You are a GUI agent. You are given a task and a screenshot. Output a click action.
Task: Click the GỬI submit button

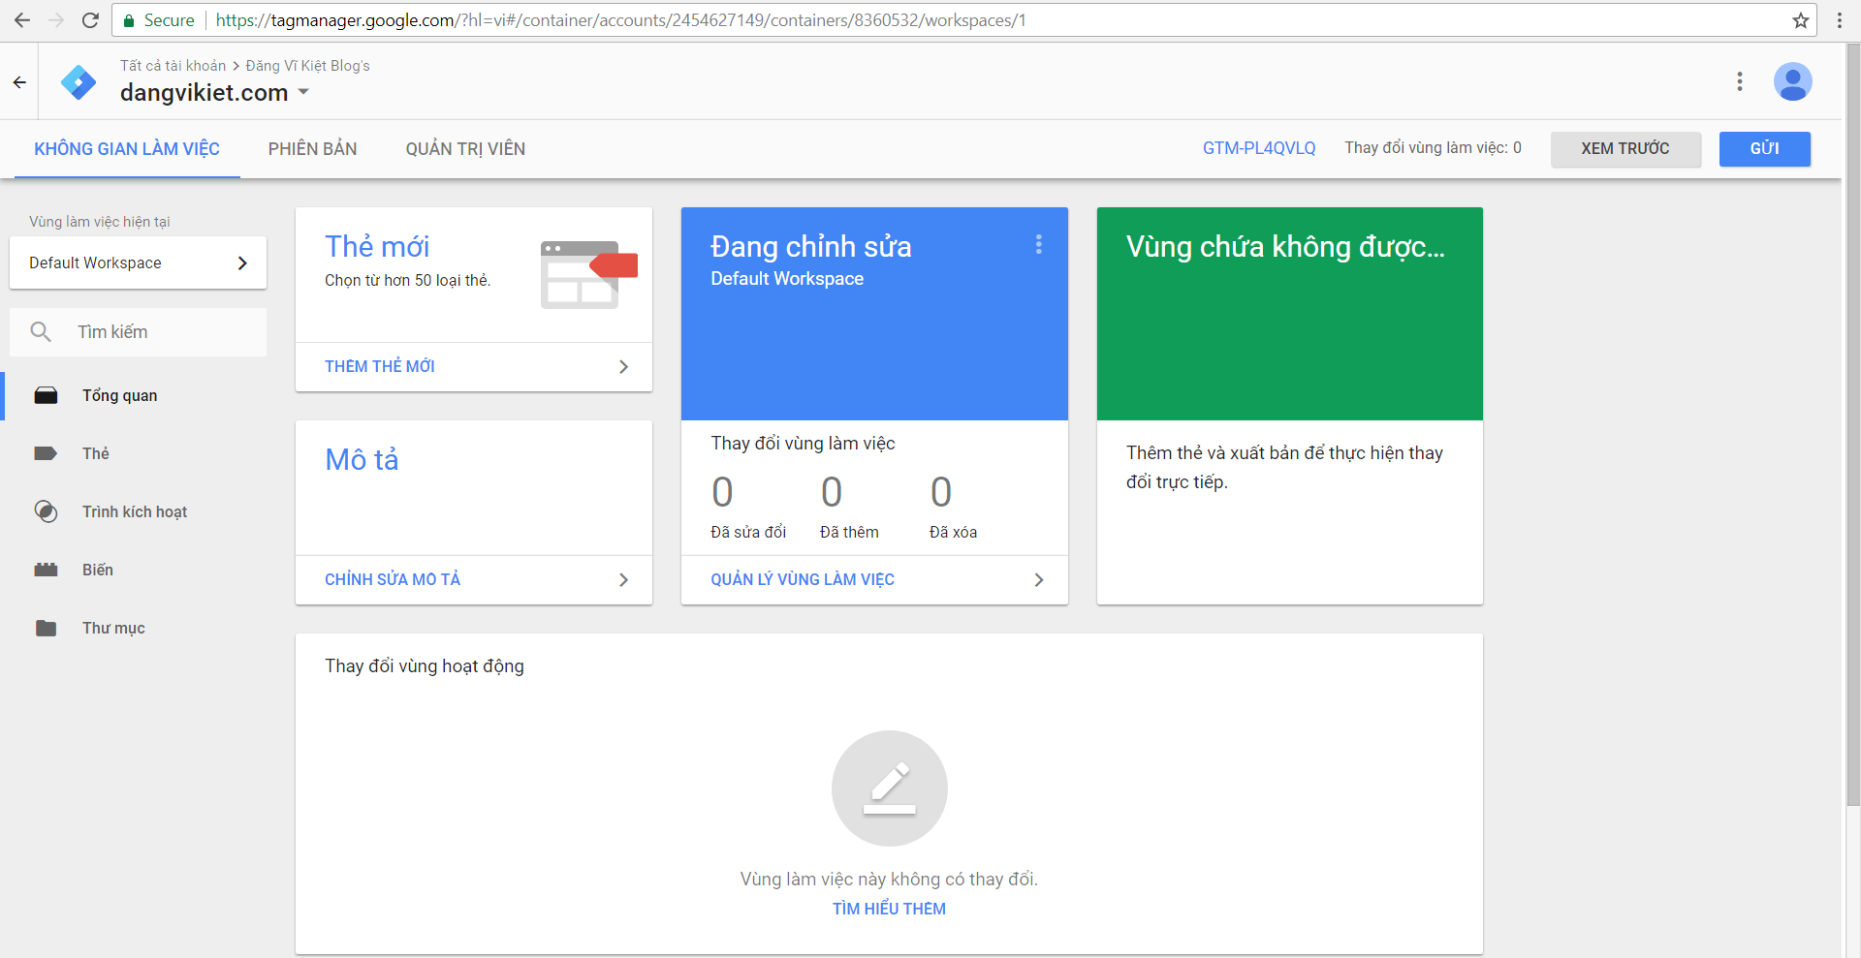pyautogui.click(x=1764, y=149)
